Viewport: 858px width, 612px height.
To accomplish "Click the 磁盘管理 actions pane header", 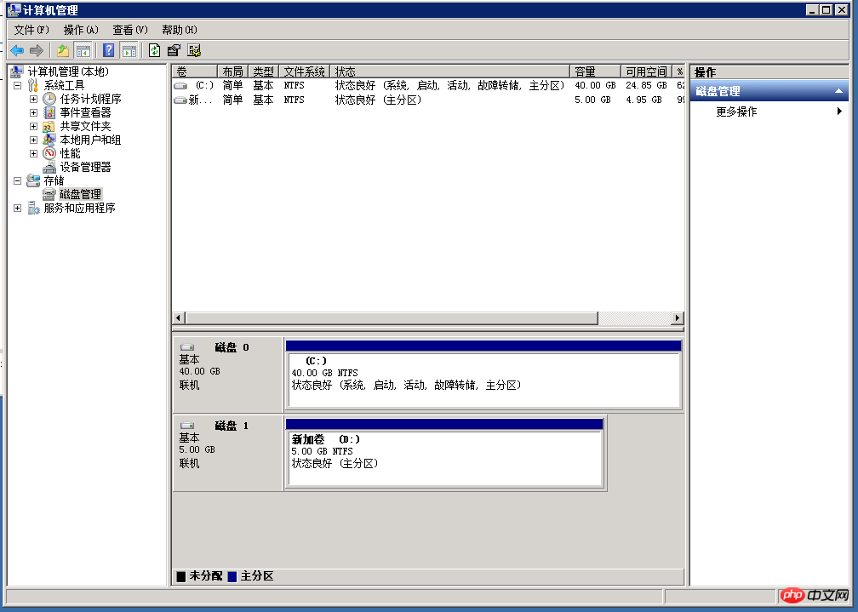I will pos(769,91).
